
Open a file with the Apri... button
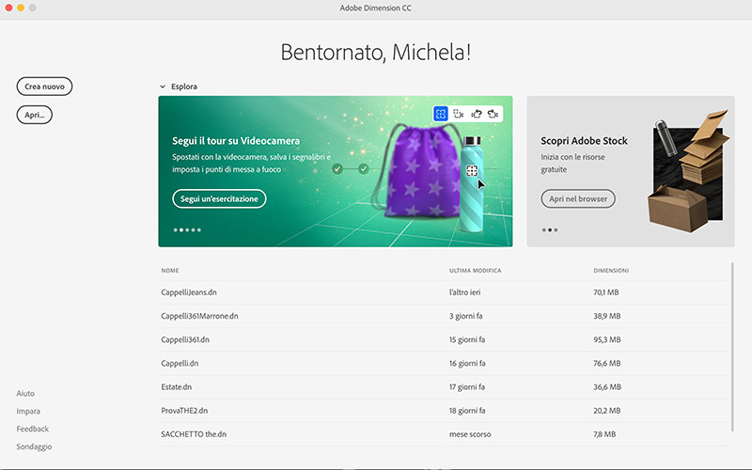tap(35, 115)
